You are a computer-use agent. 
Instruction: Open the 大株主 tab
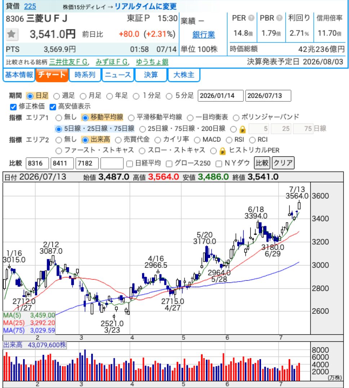pyautogui.click(x=184, y=75)
